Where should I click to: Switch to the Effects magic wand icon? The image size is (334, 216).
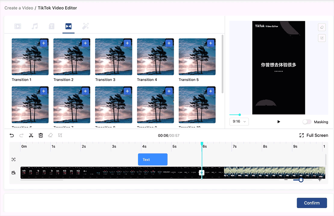point(85,26)
